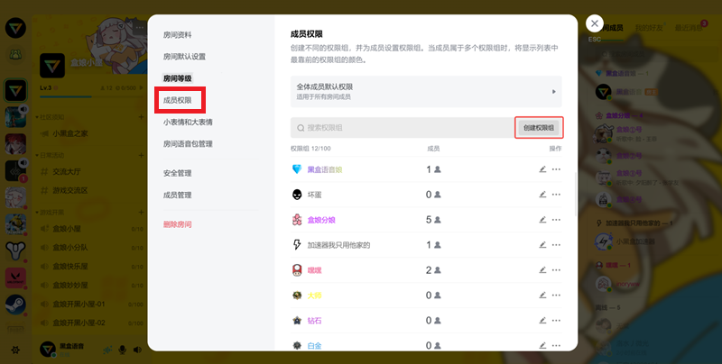Click the edit pencil for 盒娘分娘 group
722x364 pixels.
pyautogui.click(x=542, y=219)
